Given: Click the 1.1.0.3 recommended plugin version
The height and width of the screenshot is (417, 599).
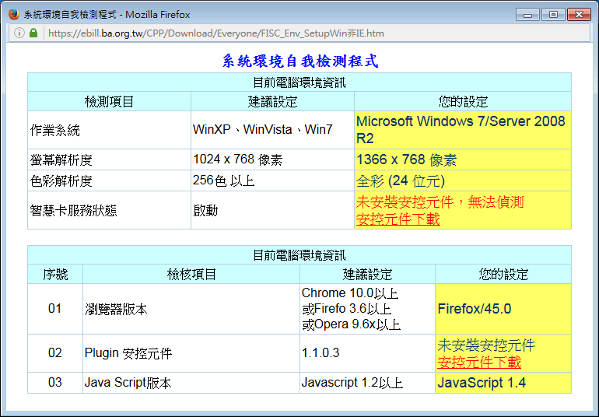Looking at the screenshot, I should pos(321,353).
